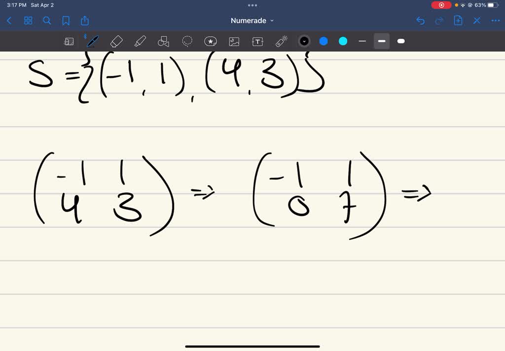
Task: Insert an image with the photo tool
Action: [x=234, y=41]
